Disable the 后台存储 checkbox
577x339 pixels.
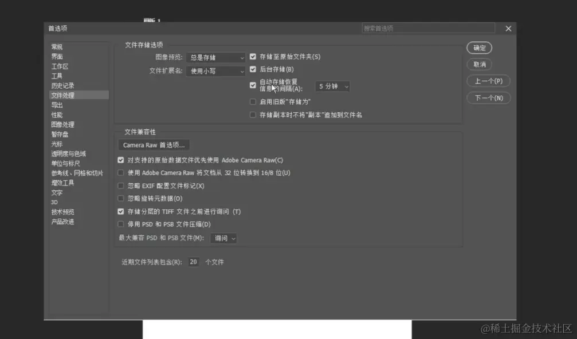point(253,70)
